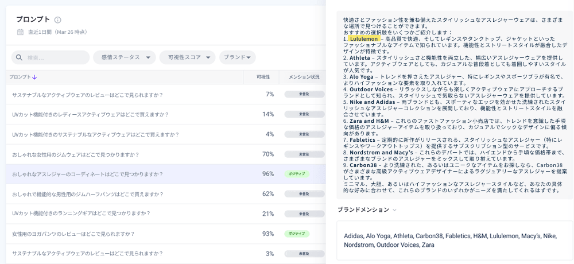The width and height of the screenshot is (574, 264).
Task: Click 未言及 badge in the 70% ジムウェア row
Action: coord(304,154)
